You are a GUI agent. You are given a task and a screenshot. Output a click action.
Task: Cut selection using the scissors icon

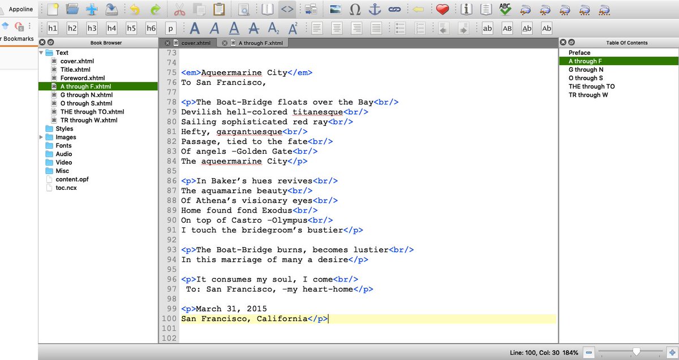pos(179,9)
